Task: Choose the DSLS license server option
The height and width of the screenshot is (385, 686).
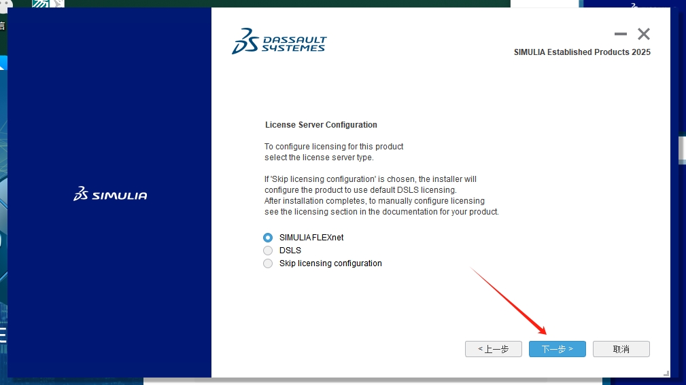Action: 268,251
